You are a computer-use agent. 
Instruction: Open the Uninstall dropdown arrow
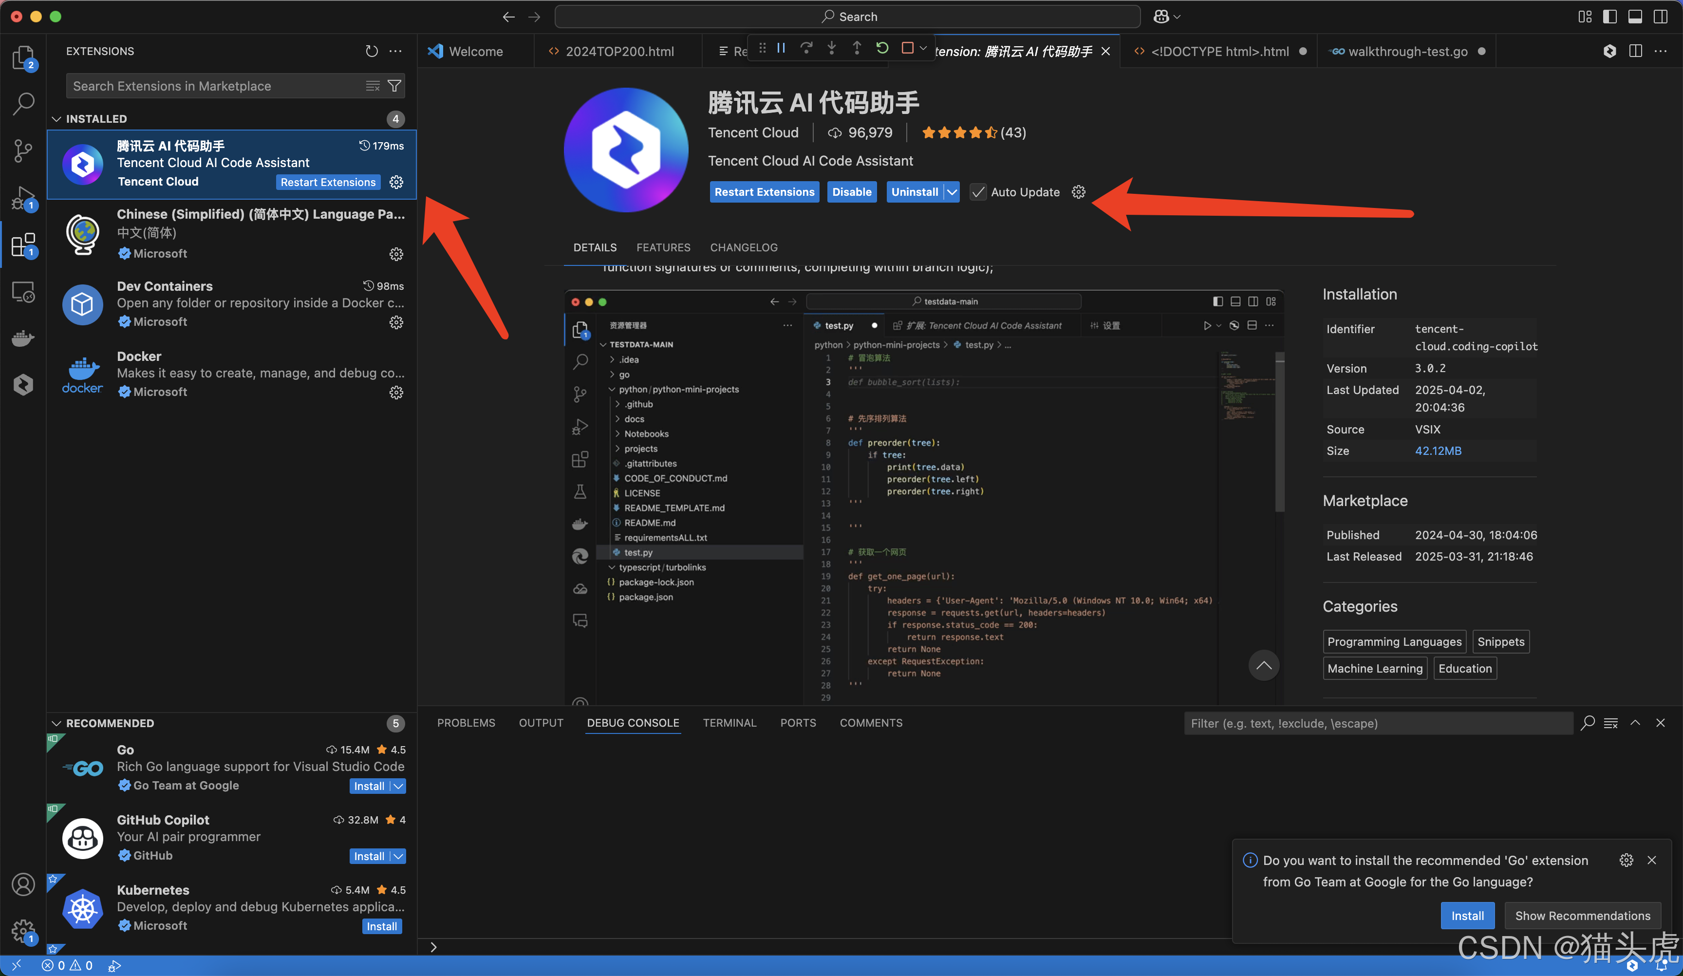(953, 192)
